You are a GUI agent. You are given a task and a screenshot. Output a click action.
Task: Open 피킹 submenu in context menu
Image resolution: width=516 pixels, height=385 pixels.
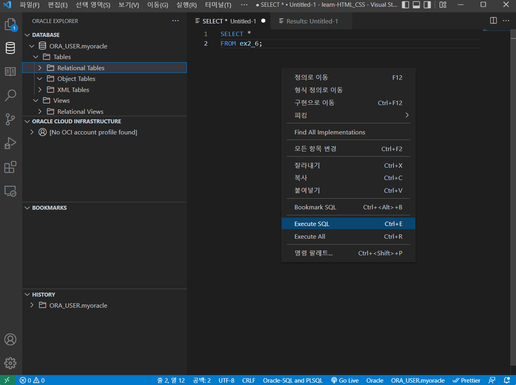click(x=348, y=115)
